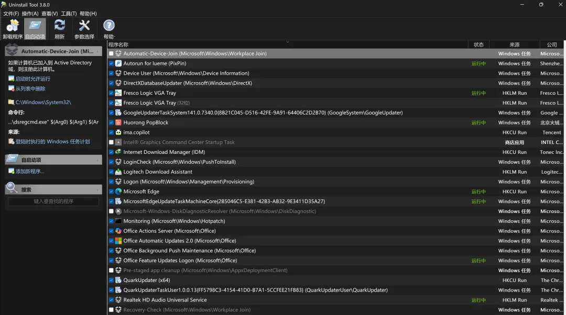This screenshot has height=315, width=566.
Task: Click the QuarkUpdater (x64) row icon
Action: pos(118,280)
